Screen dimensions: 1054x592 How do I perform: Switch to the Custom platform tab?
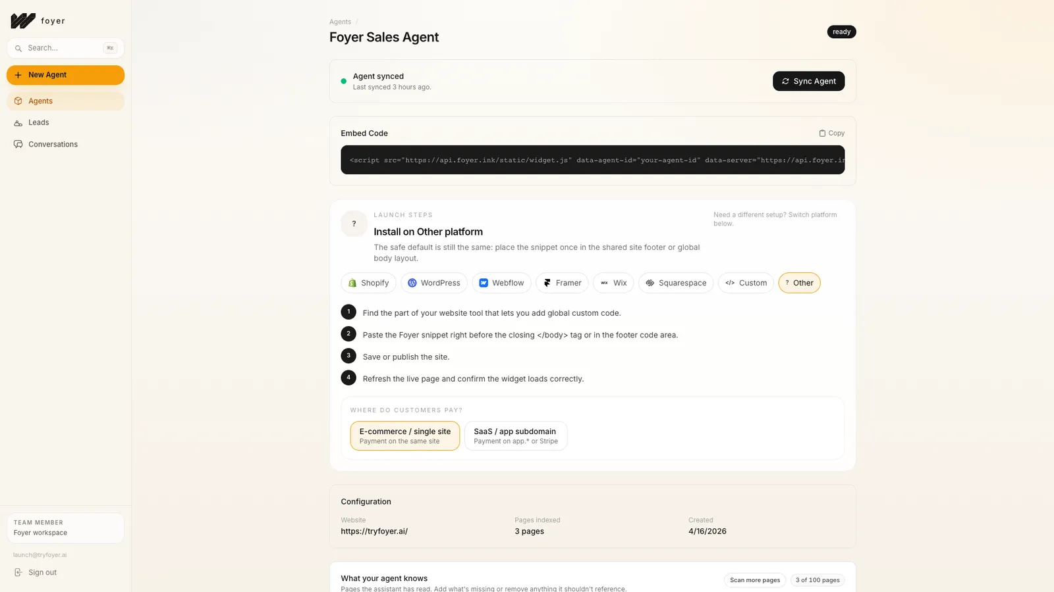[746, 283]
